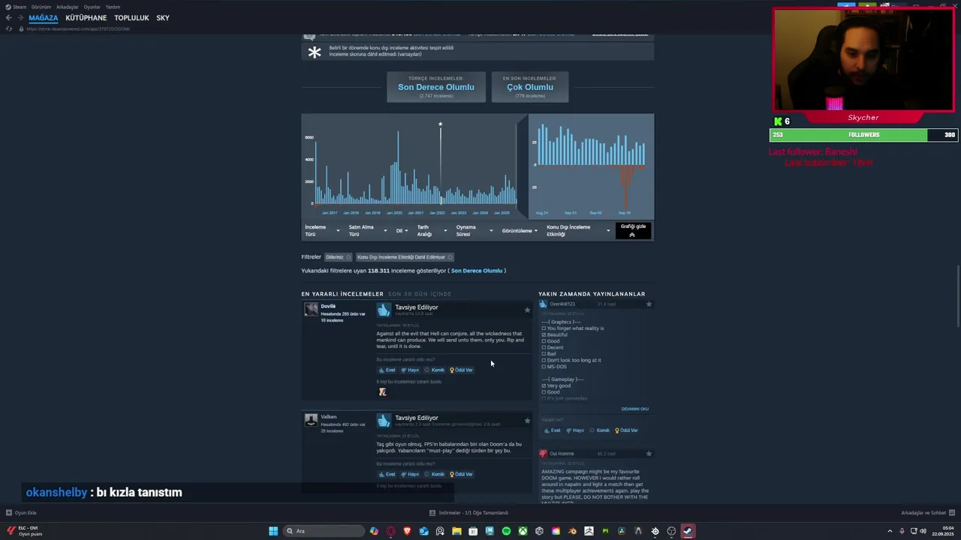The image size is (961, 540).
Task: Click DEVAMINI OKU to read more
Action: tap(634, 409)
